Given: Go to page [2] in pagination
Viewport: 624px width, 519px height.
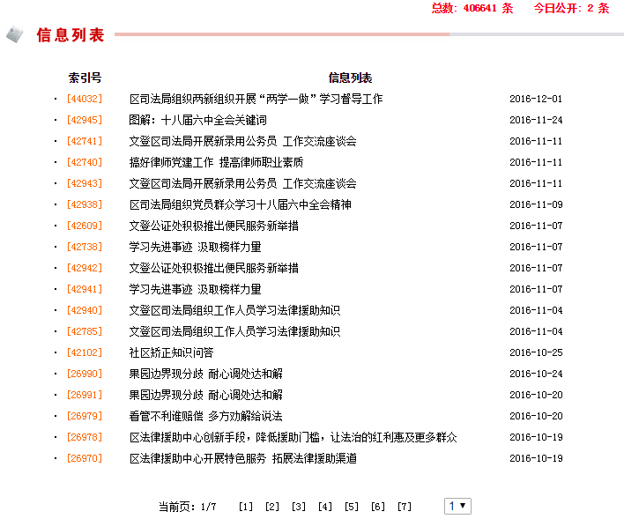Looking at the screenshot, I should point(272,507).
